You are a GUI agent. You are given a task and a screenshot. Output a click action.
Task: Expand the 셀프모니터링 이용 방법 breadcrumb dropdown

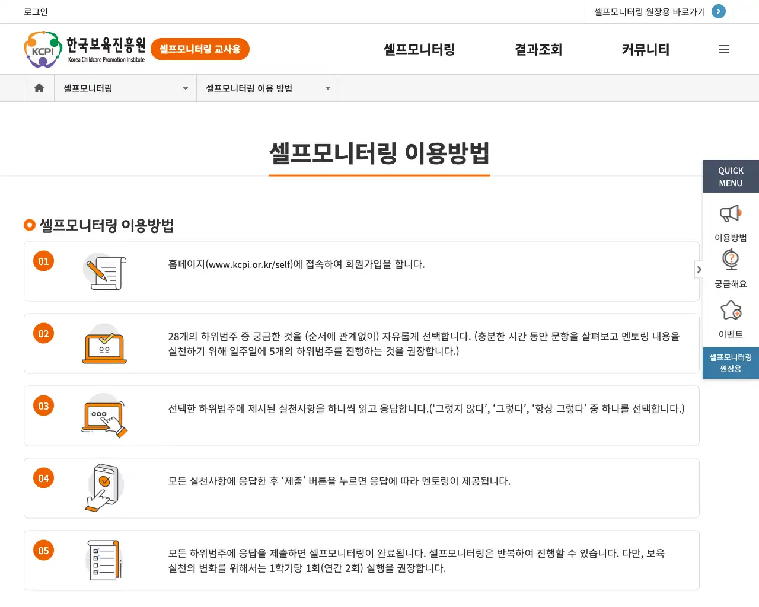(x=267, y=88)
